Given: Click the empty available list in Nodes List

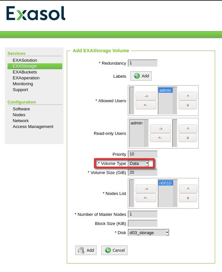Looking at the screenshot, I should point(132,193).
